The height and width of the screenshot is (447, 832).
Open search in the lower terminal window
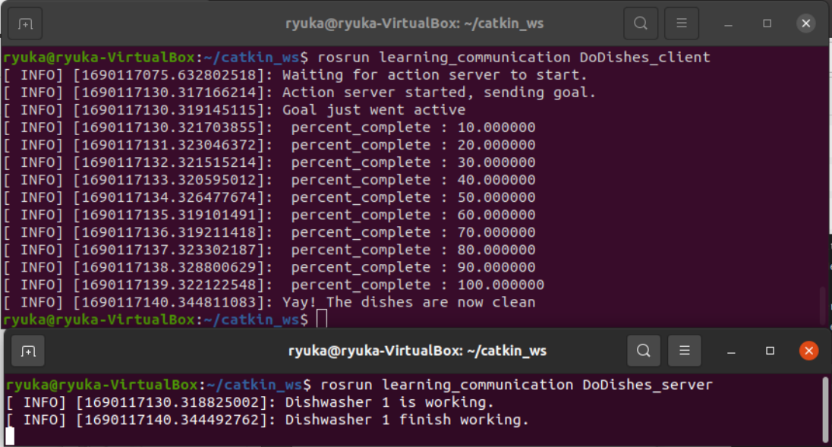tap(644, 351)
